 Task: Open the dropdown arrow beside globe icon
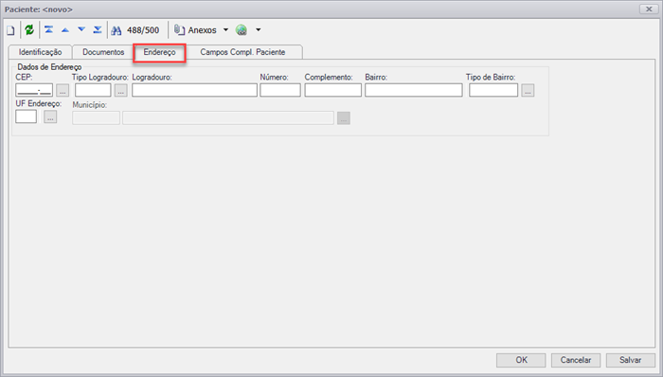(259, 30)
